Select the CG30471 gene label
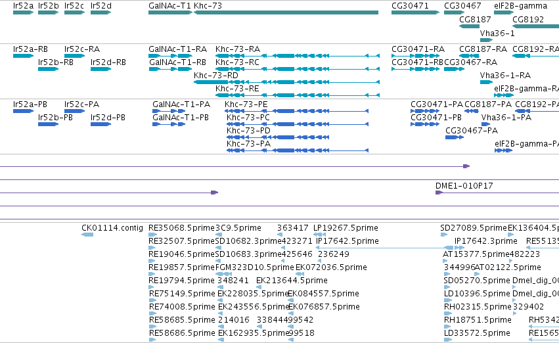 [410, 6]
